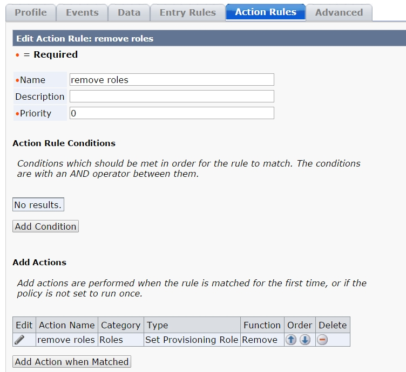Switch to the Advanced tab
The image size is (406, 372).
pos(339,12)
